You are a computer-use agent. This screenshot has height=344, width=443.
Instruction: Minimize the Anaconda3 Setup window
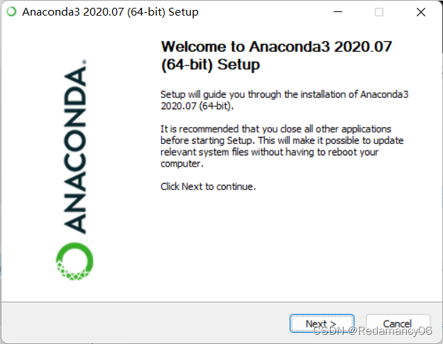tap(338, 12)
